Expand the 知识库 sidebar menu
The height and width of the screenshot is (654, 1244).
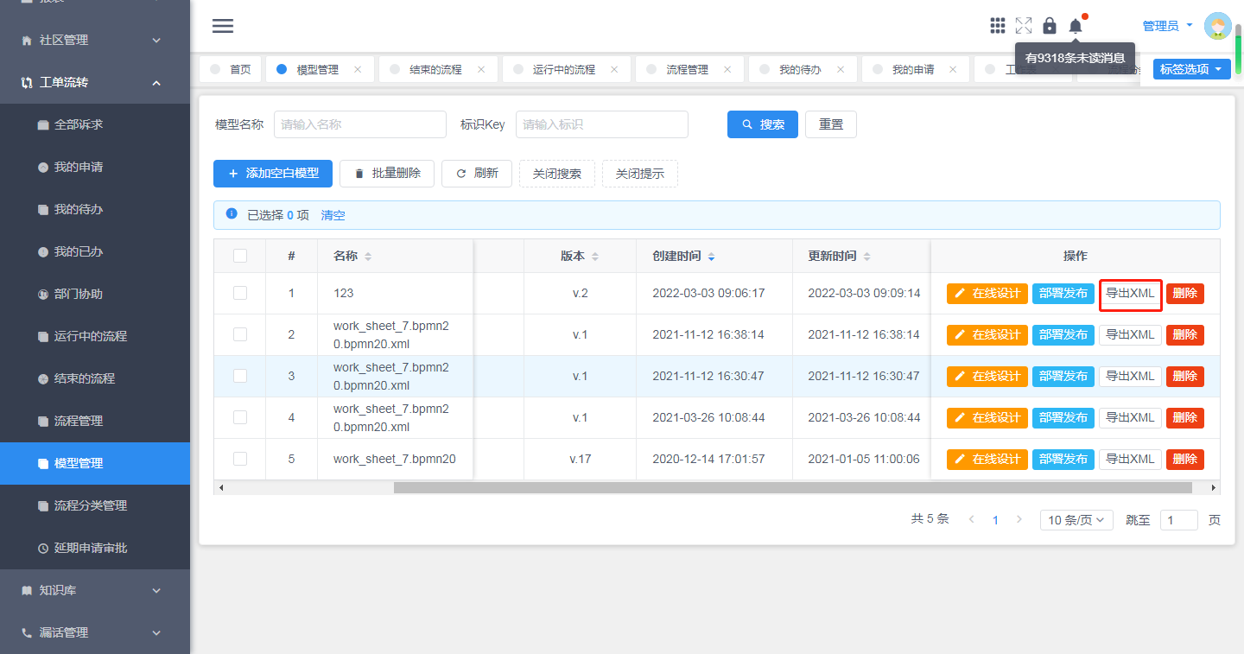pos(156,591)
